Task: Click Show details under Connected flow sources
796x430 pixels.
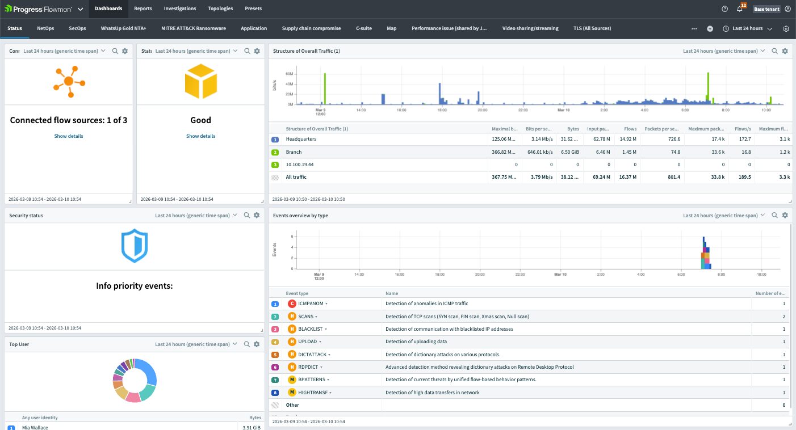Action: (69, 136)
